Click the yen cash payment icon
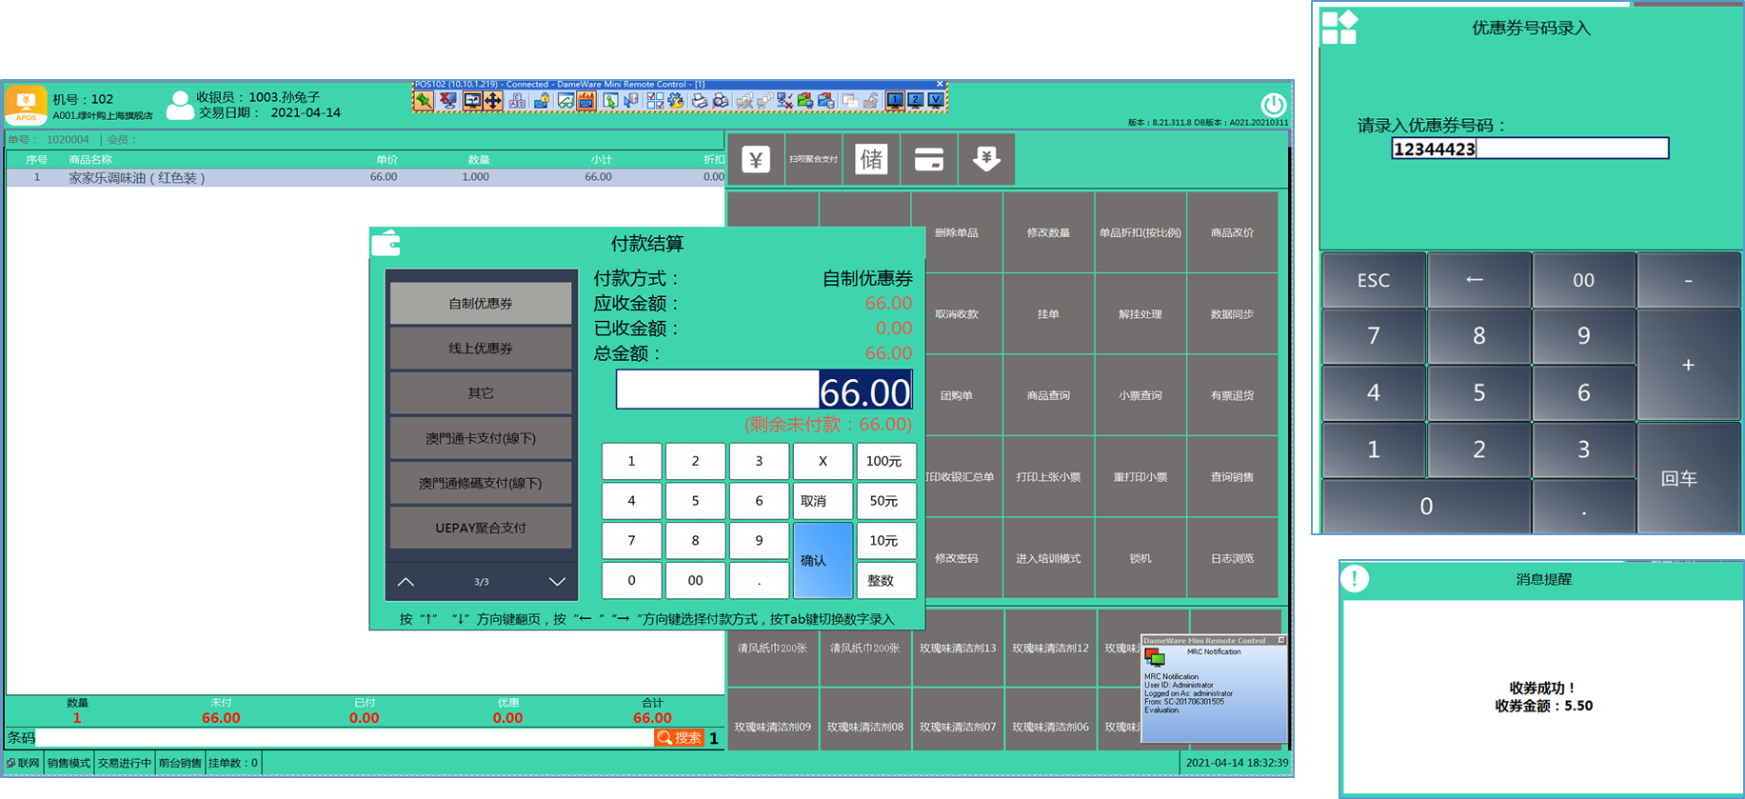This screenshot has width=1745, height=799. point(756,159)
